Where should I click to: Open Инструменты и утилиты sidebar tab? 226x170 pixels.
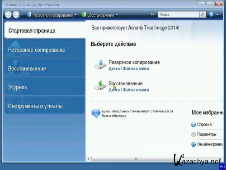point(45,106)
